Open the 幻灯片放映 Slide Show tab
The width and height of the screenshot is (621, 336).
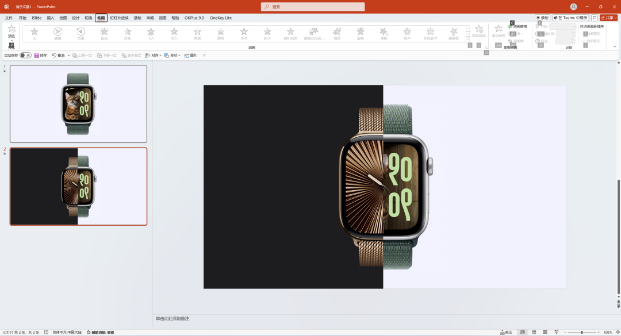pyautogui.click(x=119, y=18)
